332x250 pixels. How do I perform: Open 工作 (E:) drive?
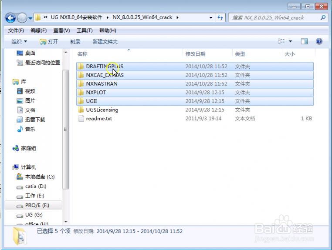[34, 196]
